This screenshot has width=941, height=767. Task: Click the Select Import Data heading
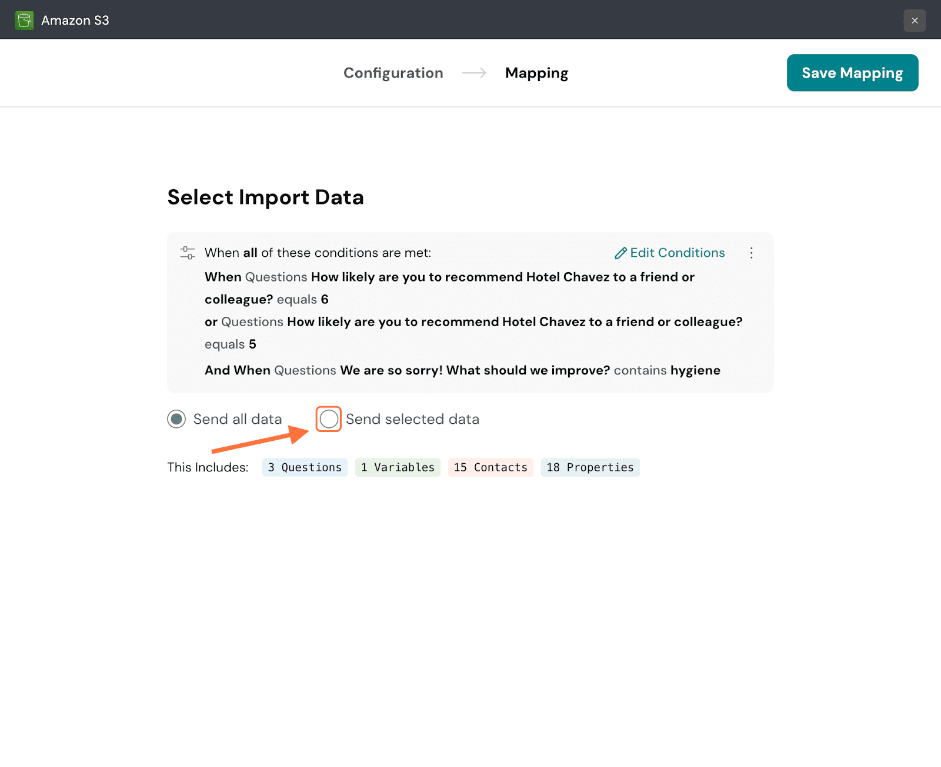pos(265,197)
